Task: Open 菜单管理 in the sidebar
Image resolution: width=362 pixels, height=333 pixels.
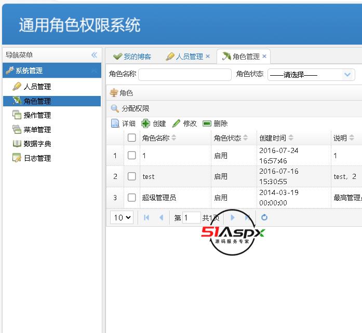Action: coord(37,130)
